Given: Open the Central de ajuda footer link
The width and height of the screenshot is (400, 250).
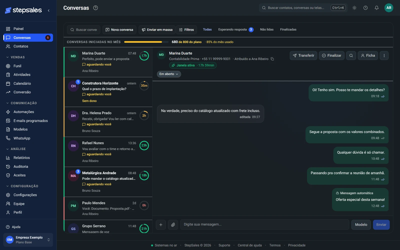Looking at the screenshot, I should point(250,245).
